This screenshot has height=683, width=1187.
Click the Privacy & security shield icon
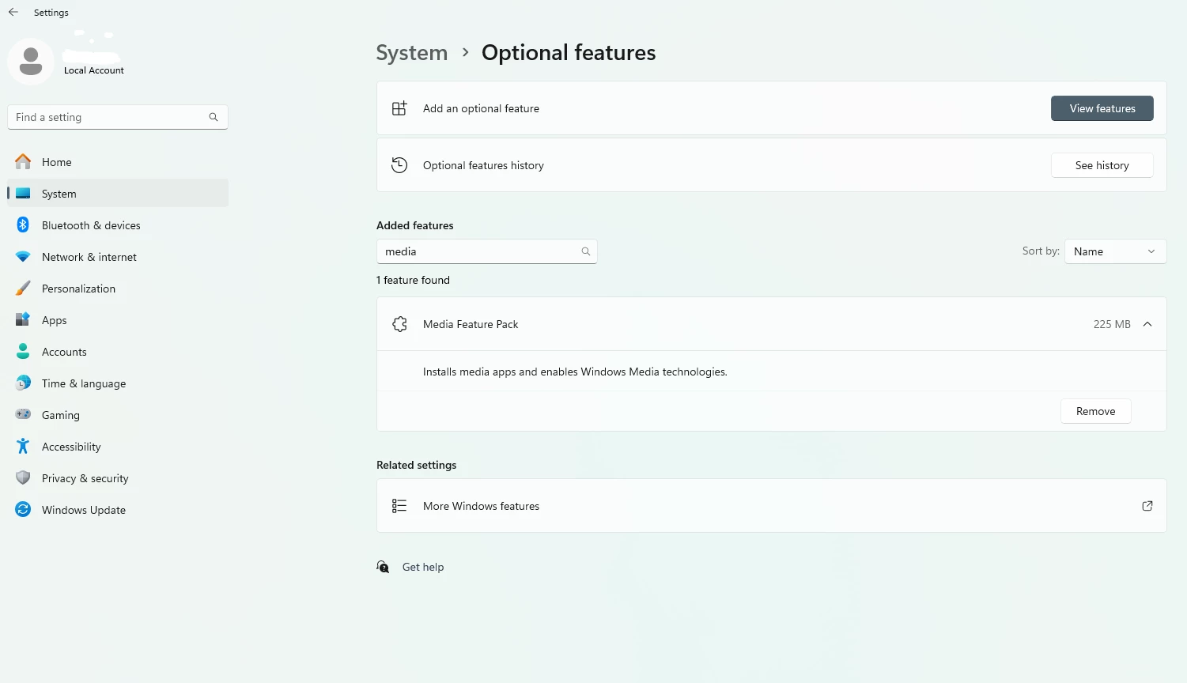(23, 478)
